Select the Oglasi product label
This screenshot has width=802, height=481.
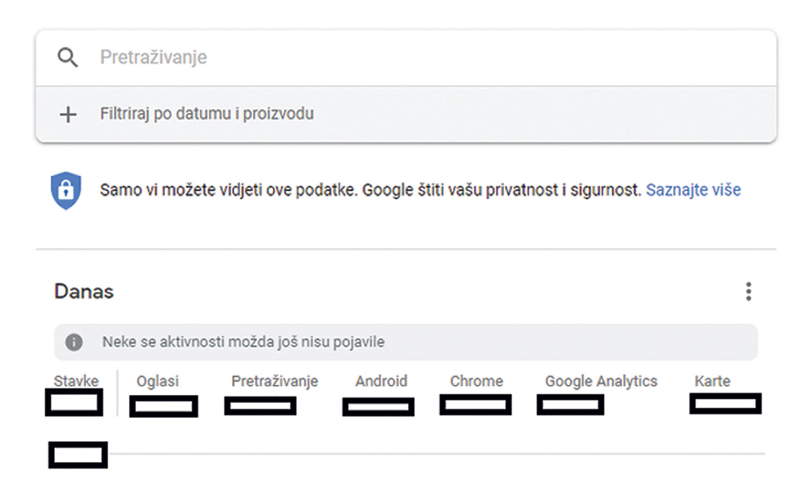[x=157, y=381]
